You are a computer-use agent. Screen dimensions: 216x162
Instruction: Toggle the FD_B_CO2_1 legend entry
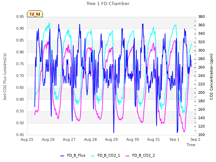pyautogui.click(x=105, y=155)
